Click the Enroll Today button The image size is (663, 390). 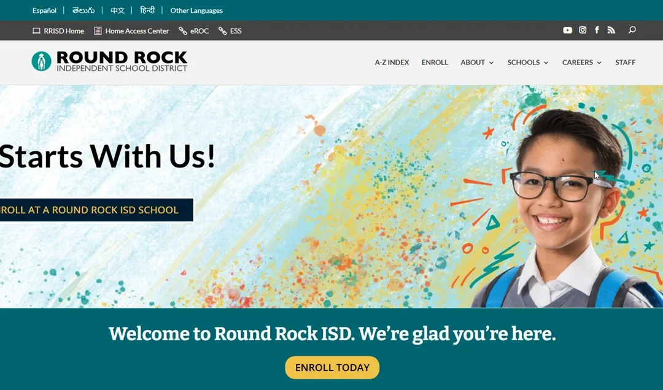[x=332, y=367]
